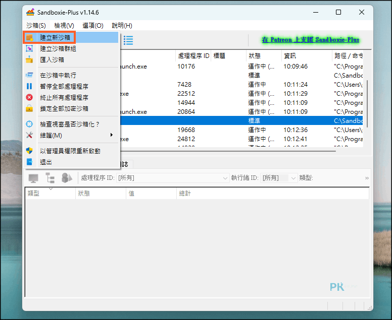
Task: Click 狀態 column header in trace table
Action: coord(101,194)
